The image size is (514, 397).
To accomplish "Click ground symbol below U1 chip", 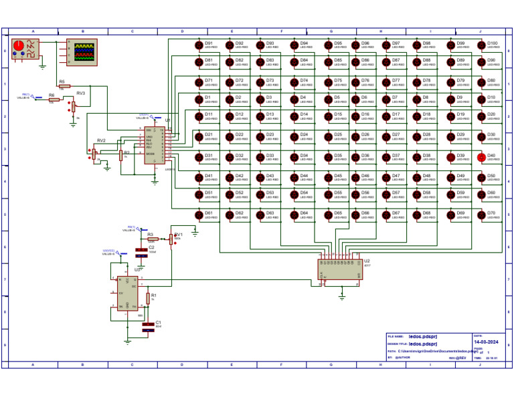I will tap(155, 182).
